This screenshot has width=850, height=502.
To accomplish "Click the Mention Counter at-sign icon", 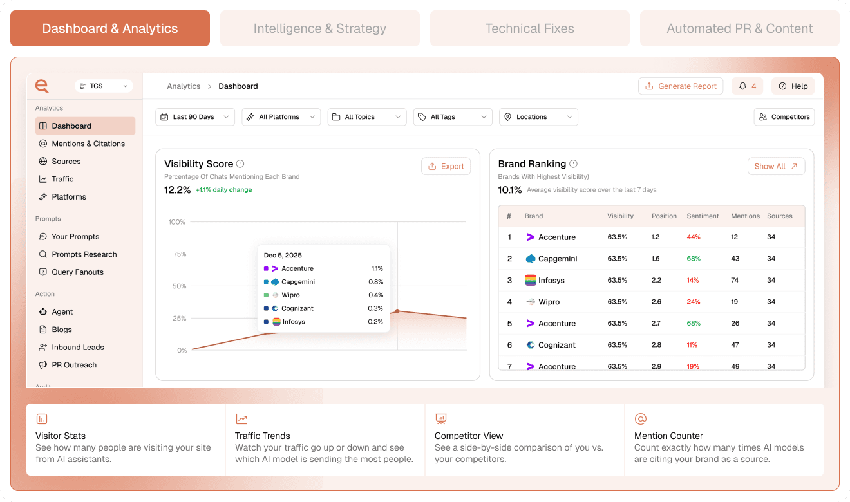I will 641,419.
